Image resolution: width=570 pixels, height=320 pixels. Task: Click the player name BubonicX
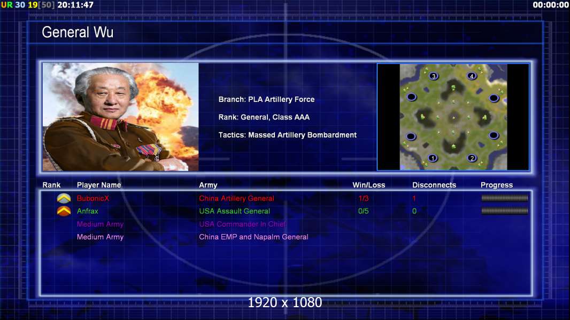tap(93, 198)
